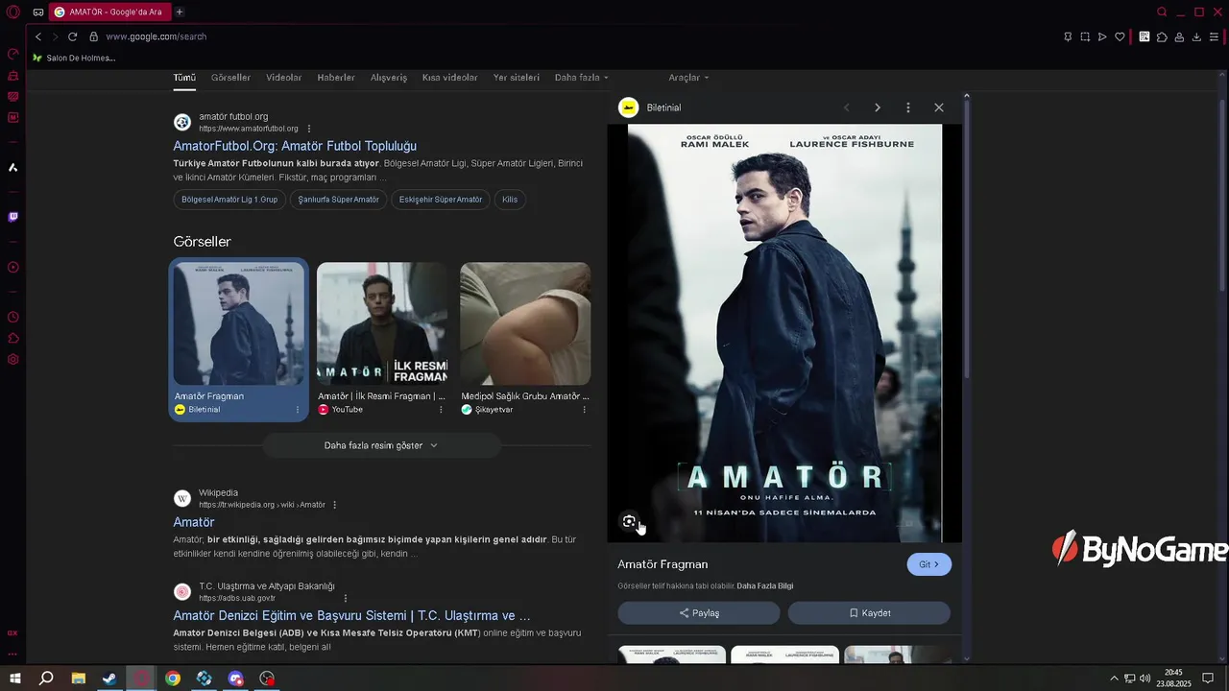
Task: Select the 'Tümü' search tab
Action: (x=184, y=78)
